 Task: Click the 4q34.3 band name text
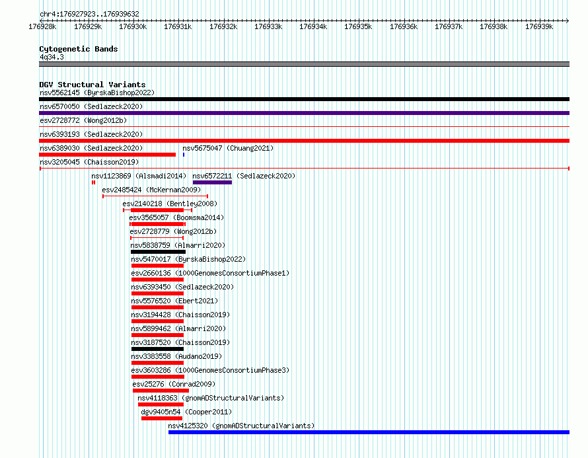(52, 57)
